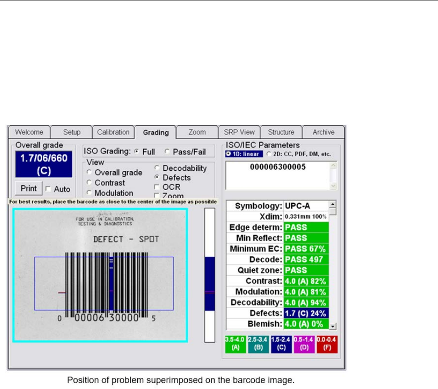Select the Grading tab
This screenshot has height=389, width=438.
coord(156,132)
